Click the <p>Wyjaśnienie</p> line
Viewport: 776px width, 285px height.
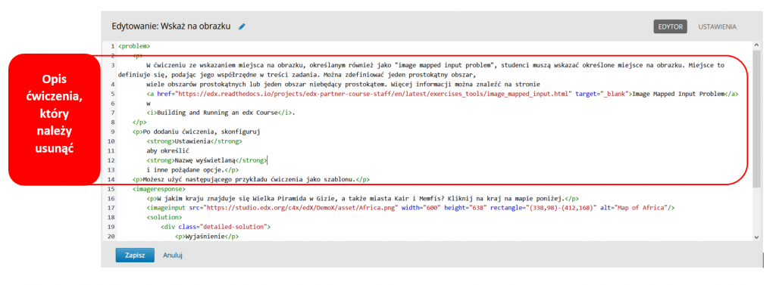pos(207,236)
